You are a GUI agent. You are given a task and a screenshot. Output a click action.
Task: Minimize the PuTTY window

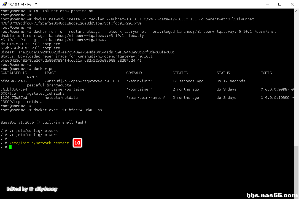click(267, 4)
